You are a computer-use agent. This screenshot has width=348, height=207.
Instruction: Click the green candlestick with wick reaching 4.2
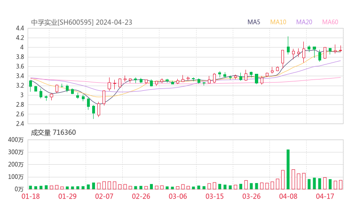coord(288,45)
